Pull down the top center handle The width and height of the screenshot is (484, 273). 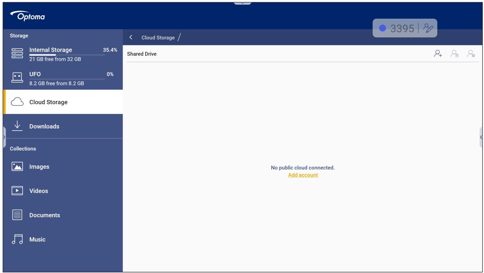tap(242, 3)
